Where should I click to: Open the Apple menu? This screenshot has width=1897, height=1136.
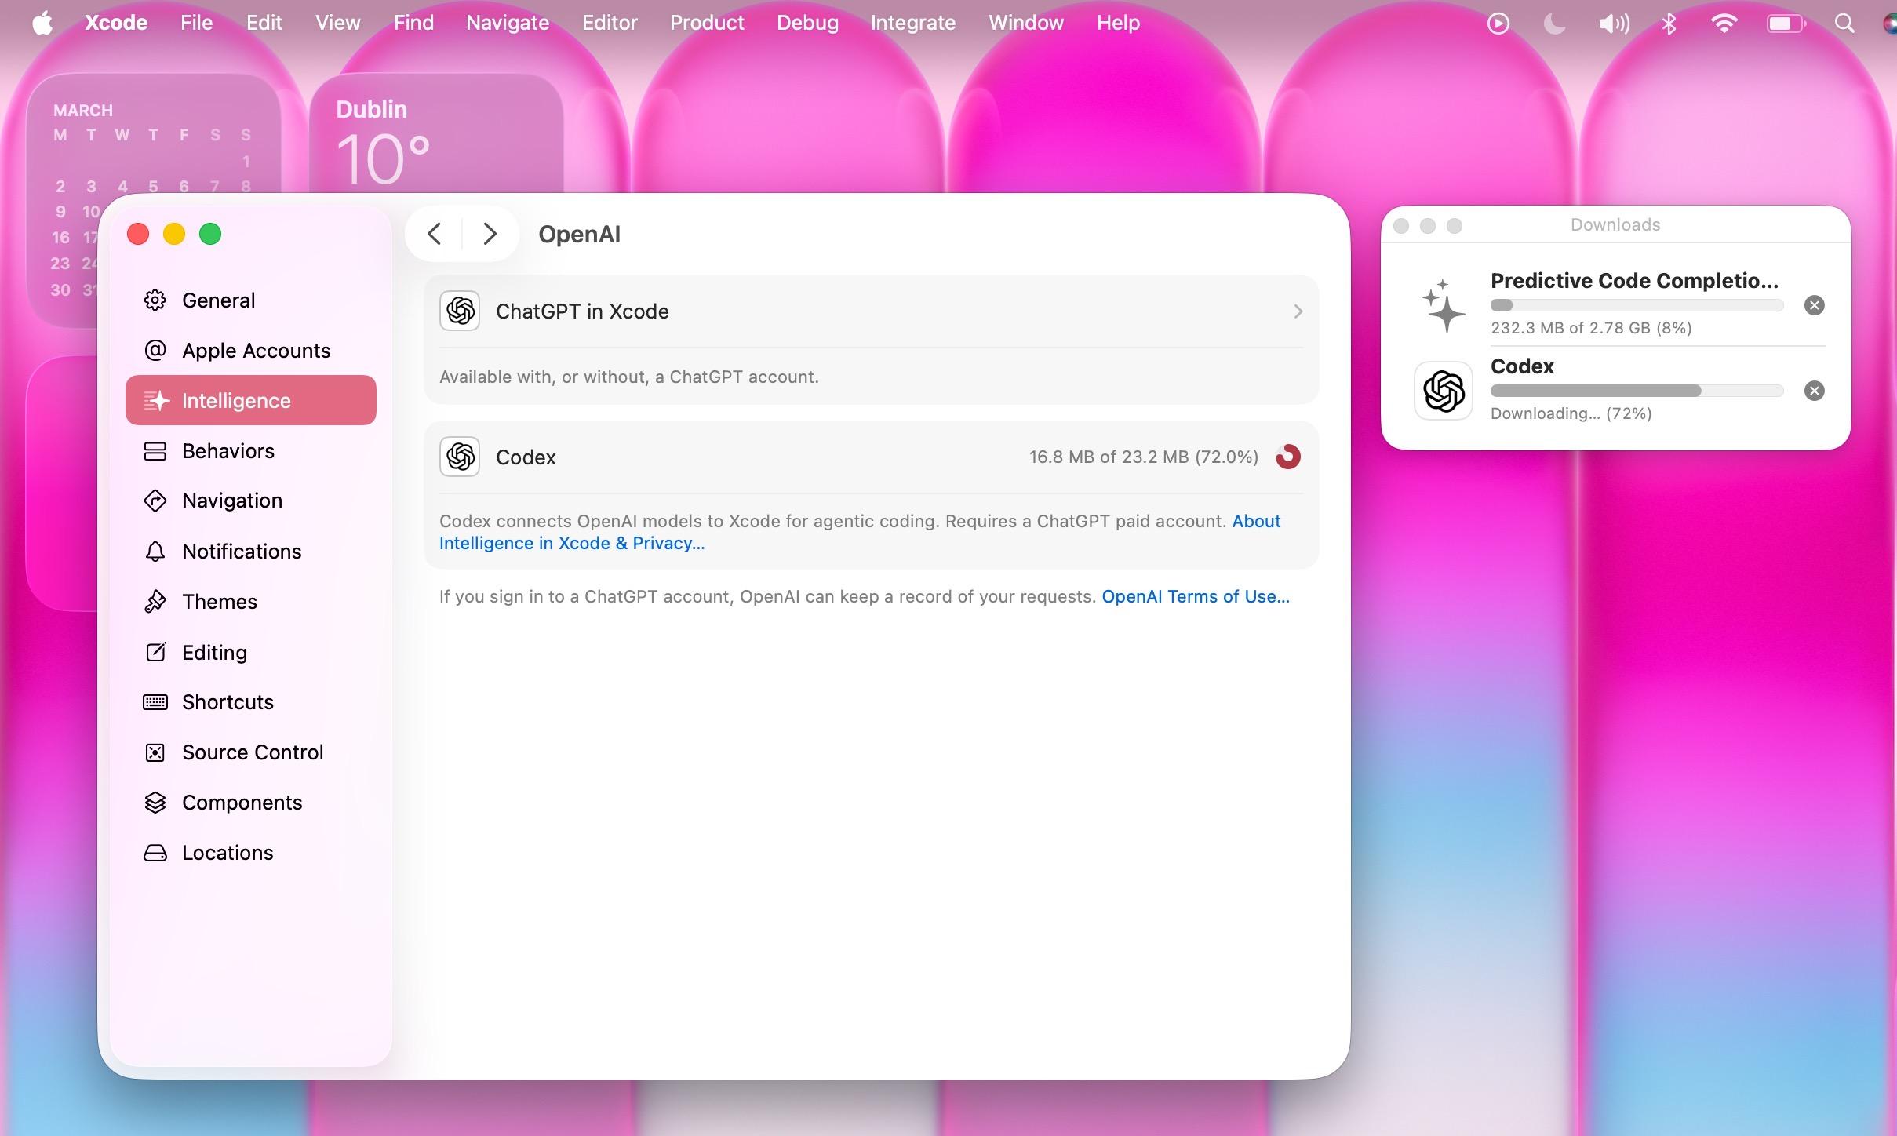43,23
